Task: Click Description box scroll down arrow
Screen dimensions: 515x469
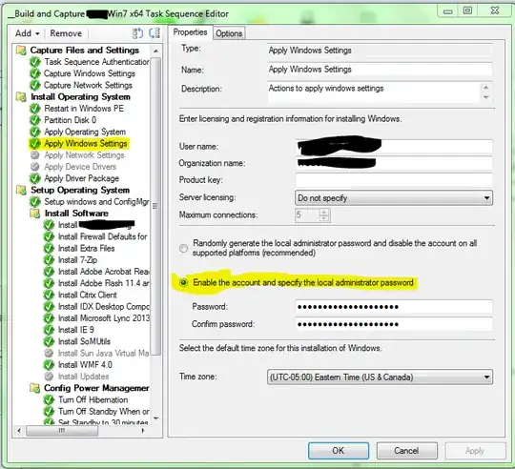Action: click(486, 97)
